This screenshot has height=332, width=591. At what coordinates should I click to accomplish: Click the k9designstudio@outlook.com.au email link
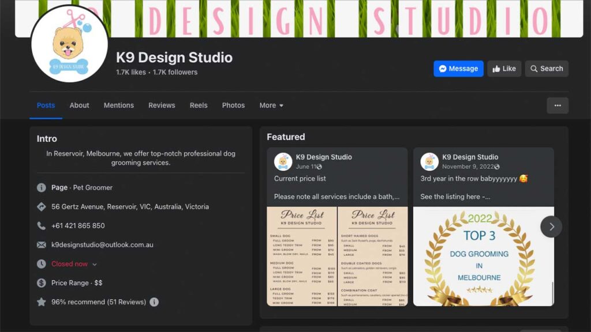[x=102, y=244]
